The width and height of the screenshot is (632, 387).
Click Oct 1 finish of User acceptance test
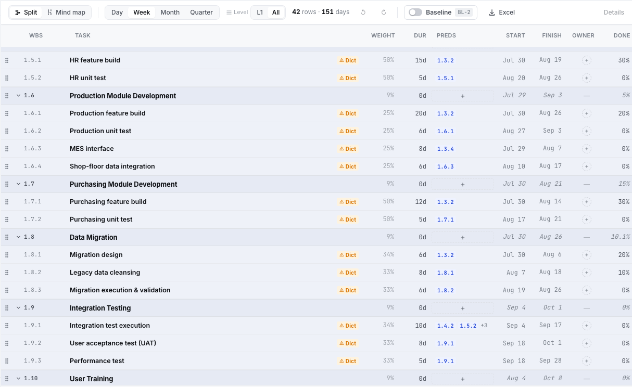552,343
